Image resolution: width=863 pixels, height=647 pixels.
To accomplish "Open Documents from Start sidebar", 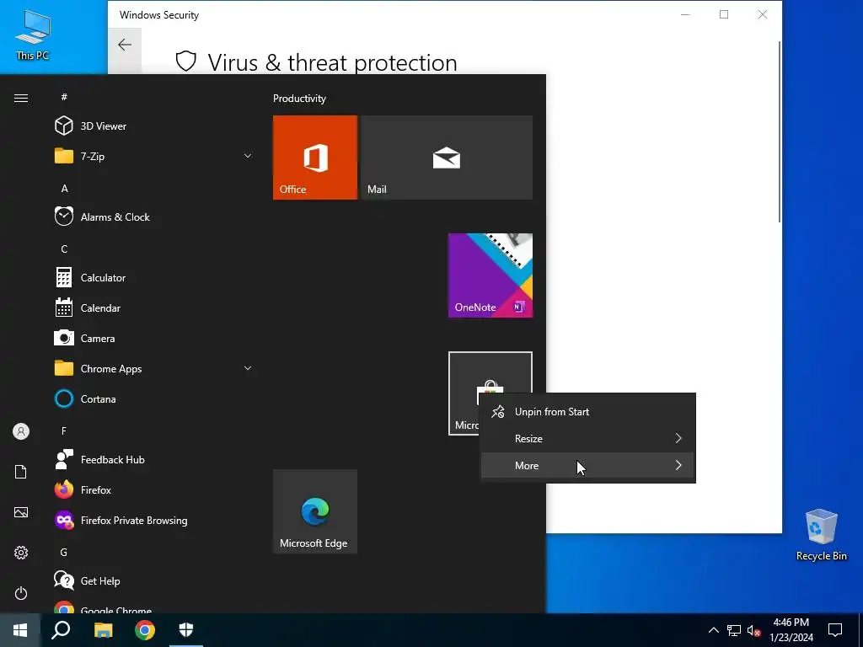I will [21, 472].
